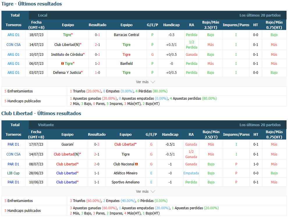The height and width of the screenshot is (218, 288).
Task: Click the Empatada RA cell for Atlético Mineiro
Action: 191,173
